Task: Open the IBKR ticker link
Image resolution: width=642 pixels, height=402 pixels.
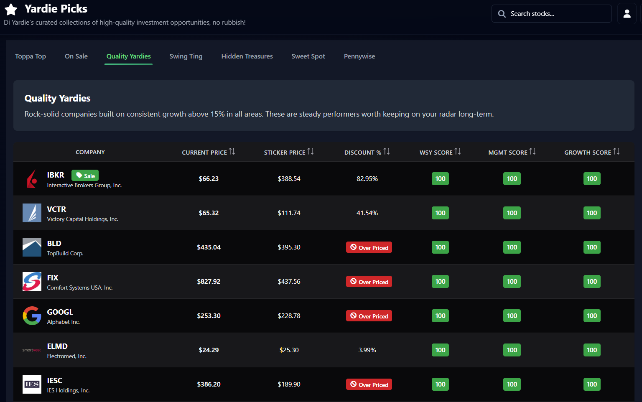Action: click(56, 175)
